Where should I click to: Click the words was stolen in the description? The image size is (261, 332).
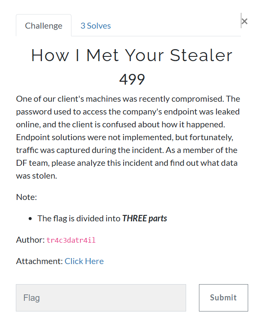(x=36, y=176)
